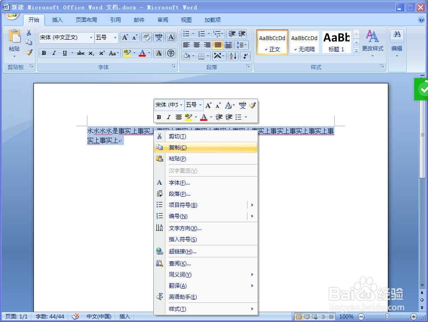Click the Cut scissors icon in ribbon
The width and height of the screenshot is (428, 322).
point(29,33)
